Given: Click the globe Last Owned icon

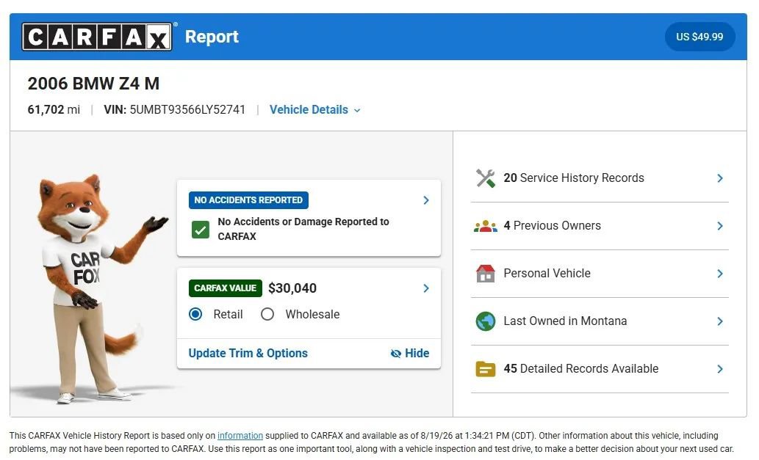Looking at the screenshot, I should point(486,321).
